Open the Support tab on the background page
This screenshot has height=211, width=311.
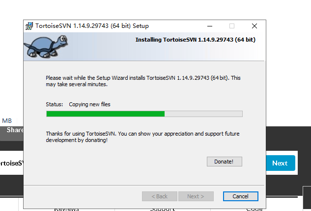point(163,210)
